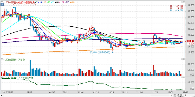Maximize the institutional net-buy pane
195x97 pixels.
[182, 77]
